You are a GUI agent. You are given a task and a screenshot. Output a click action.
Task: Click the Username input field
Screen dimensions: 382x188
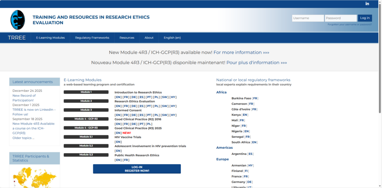tap(308, 18)
